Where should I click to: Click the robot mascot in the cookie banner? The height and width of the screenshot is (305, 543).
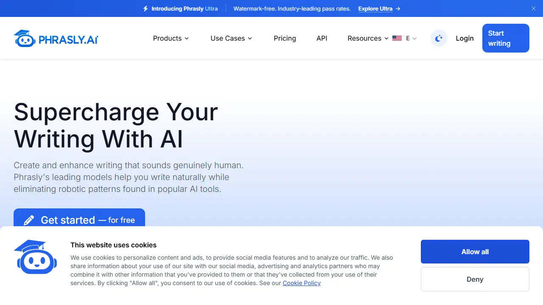(35, 257)
